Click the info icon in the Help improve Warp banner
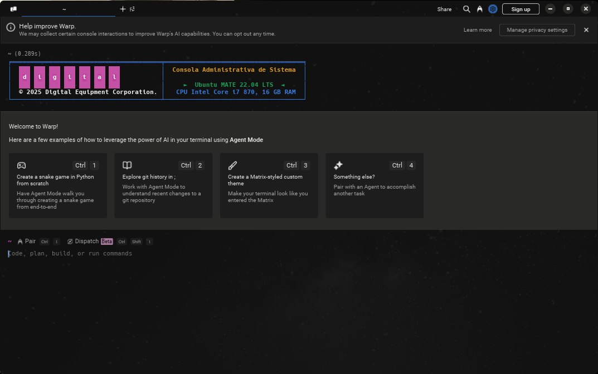 coord(11,27)
